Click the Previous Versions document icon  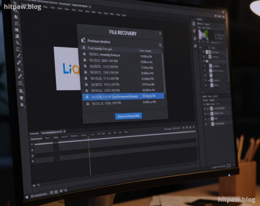(x=83, y=41)
